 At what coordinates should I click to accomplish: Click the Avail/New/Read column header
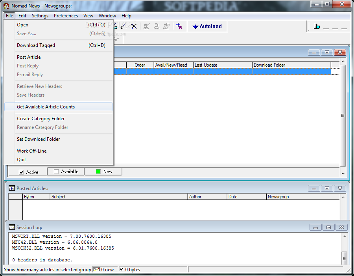[x=173, y=65]
